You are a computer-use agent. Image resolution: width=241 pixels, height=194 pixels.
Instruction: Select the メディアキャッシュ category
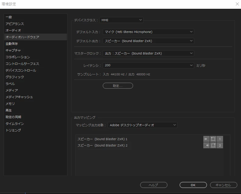pyautogui.click(x=36, y=97)
